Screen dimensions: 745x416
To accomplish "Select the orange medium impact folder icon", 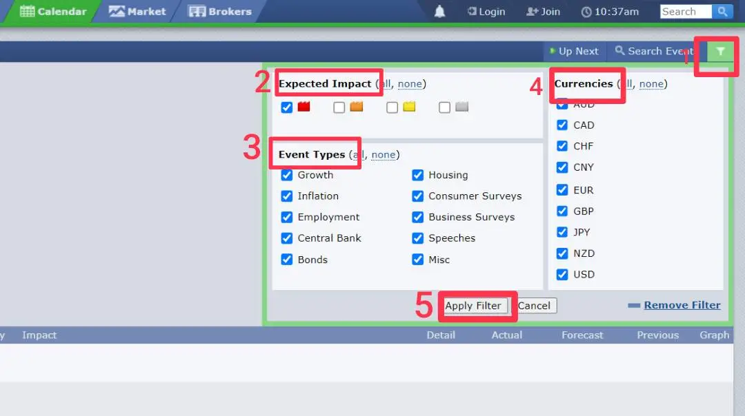I will (x=357, y=107).
